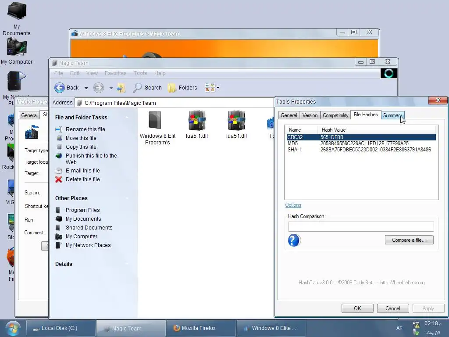Click the Name column header
Image resolution: width=449 pixels, height=337 pixels.
[x=302, y=130]
